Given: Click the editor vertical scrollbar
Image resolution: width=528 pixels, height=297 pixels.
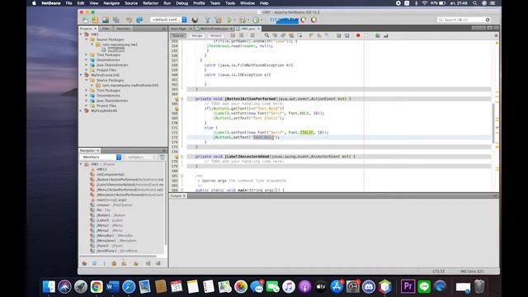Looking at the screenshot, I should click(493, 123).
